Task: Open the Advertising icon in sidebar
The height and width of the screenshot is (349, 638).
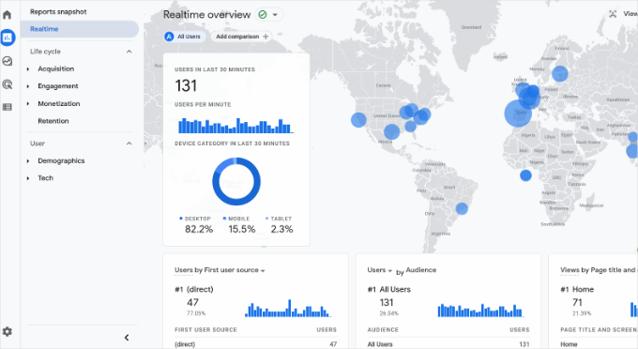Action: [7, 84]
